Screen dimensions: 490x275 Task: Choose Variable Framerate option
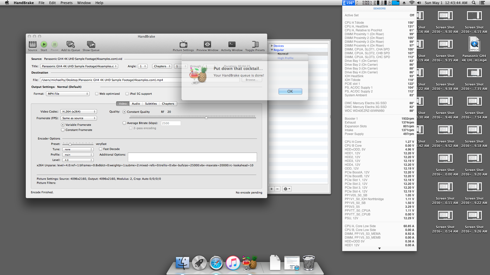(x=63, y=125)
